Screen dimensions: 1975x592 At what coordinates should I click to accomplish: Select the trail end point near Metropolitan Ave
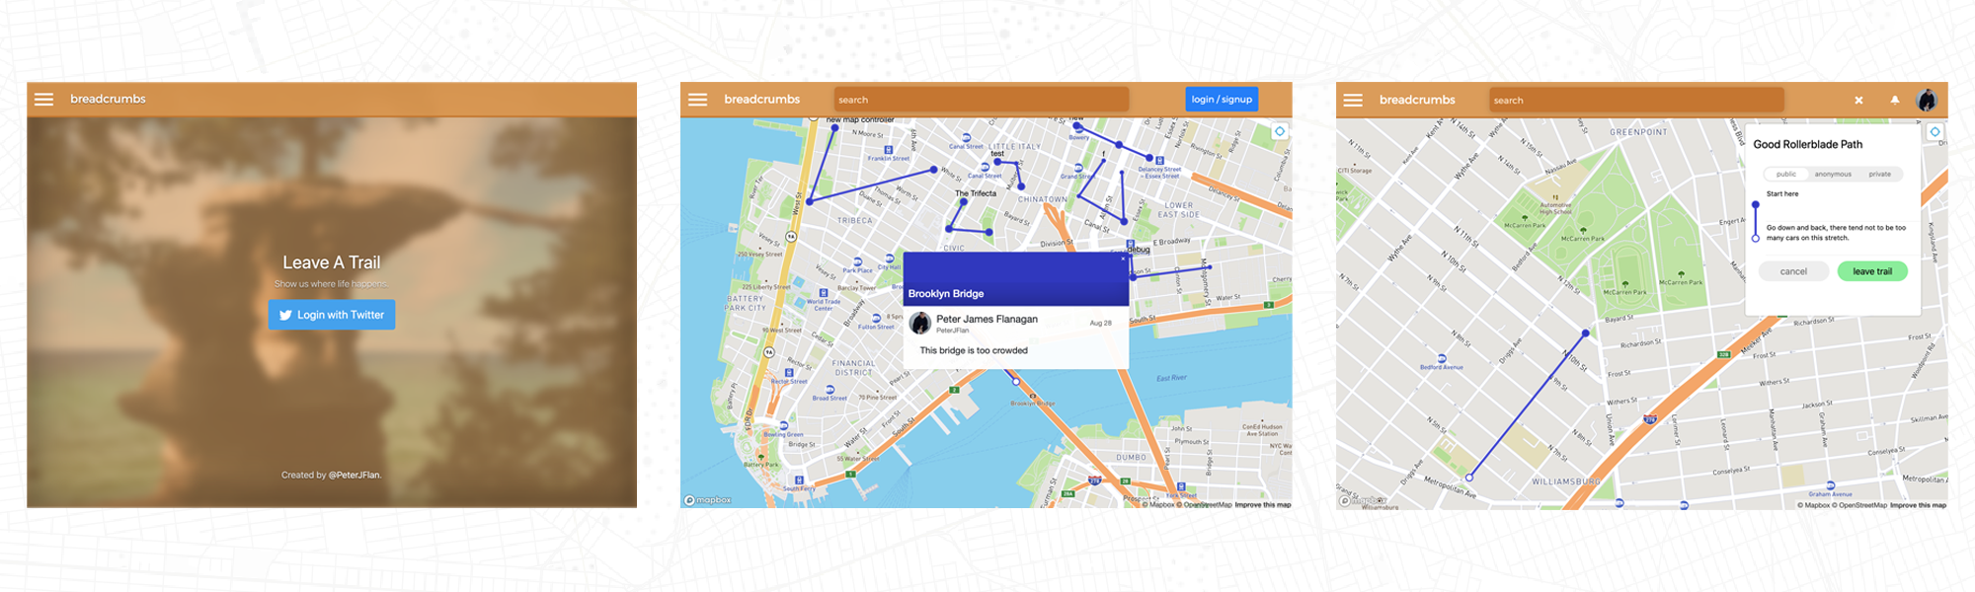pyautogui.click(x=1469, y=478)
